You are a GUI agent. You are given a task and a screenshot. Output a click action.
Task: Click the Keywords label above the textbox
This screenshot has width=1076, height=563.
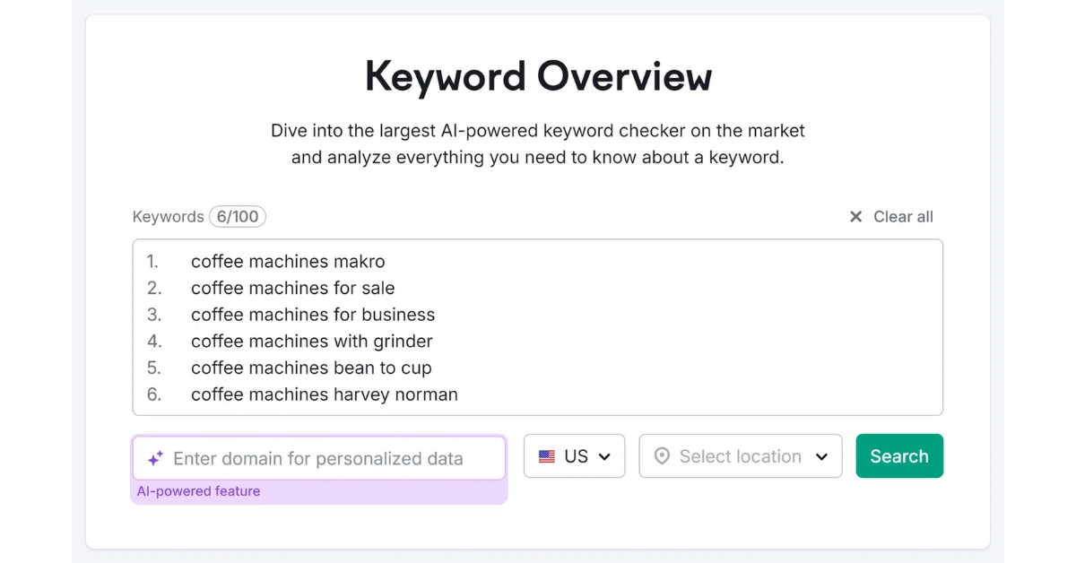tap(168, 217)
